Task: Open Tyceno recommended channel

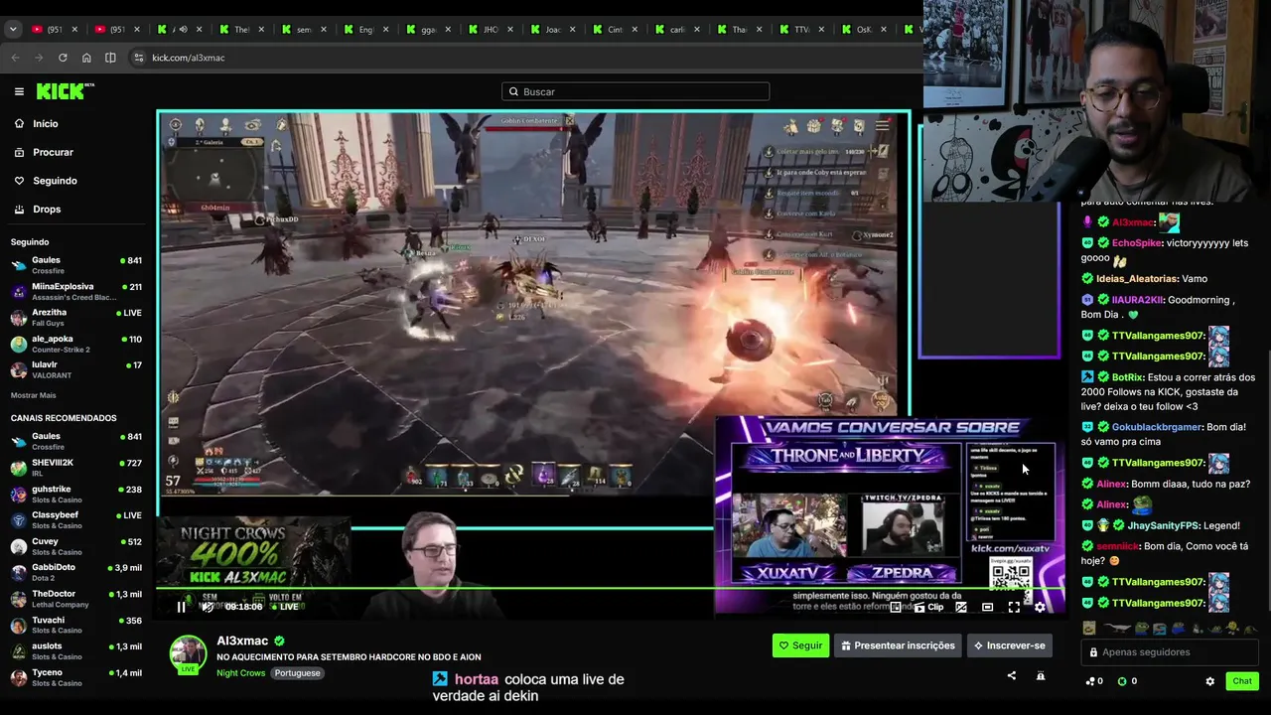Action: [x=75, y=677]
